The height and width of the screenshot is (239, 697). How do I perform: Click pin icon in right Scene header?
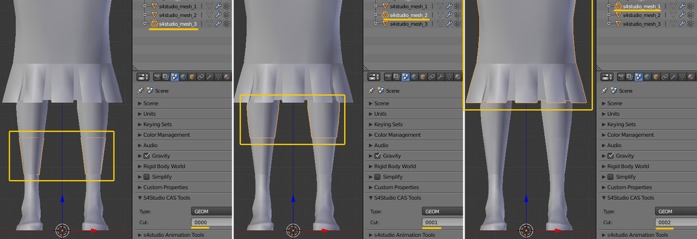(x=604, y=90)
